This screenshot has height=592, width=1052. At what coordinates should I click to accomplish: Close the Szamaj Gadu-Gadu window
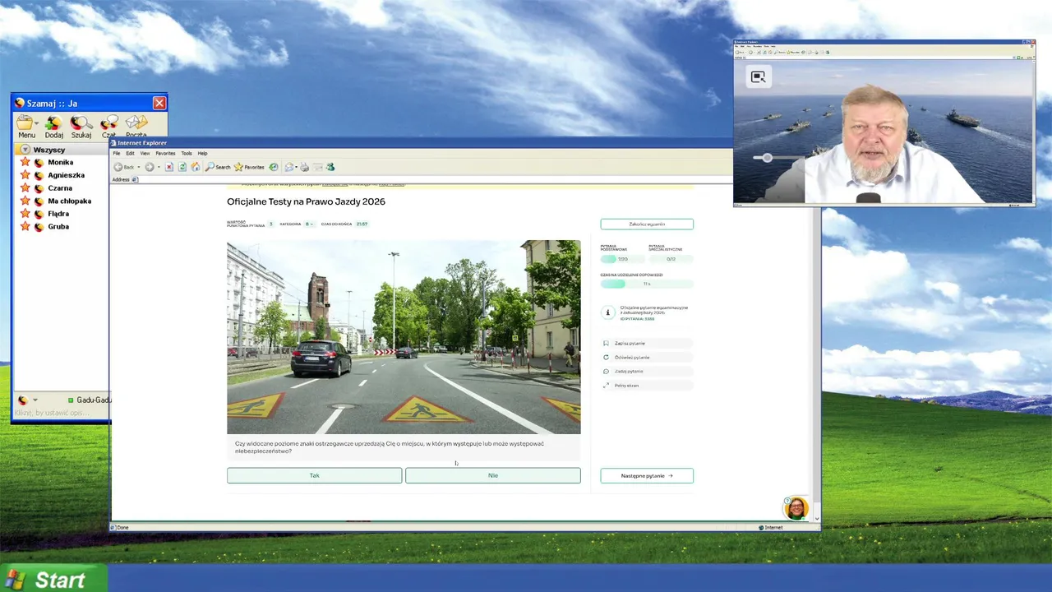pyautogui.click(x=159, y=103)
